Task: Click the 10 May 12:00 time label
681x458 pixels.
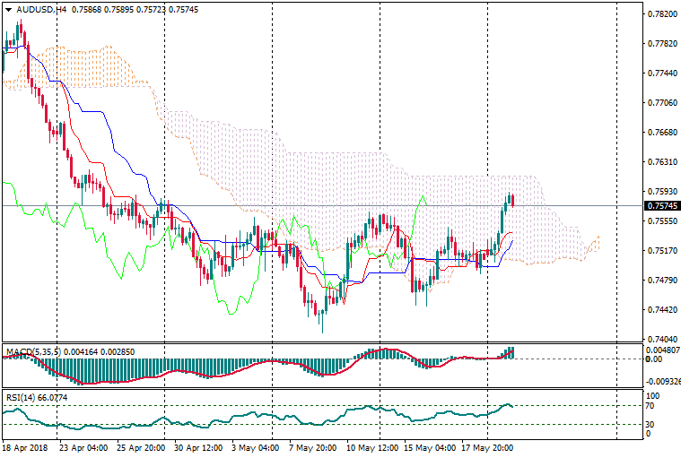Action: pos(371,446)
